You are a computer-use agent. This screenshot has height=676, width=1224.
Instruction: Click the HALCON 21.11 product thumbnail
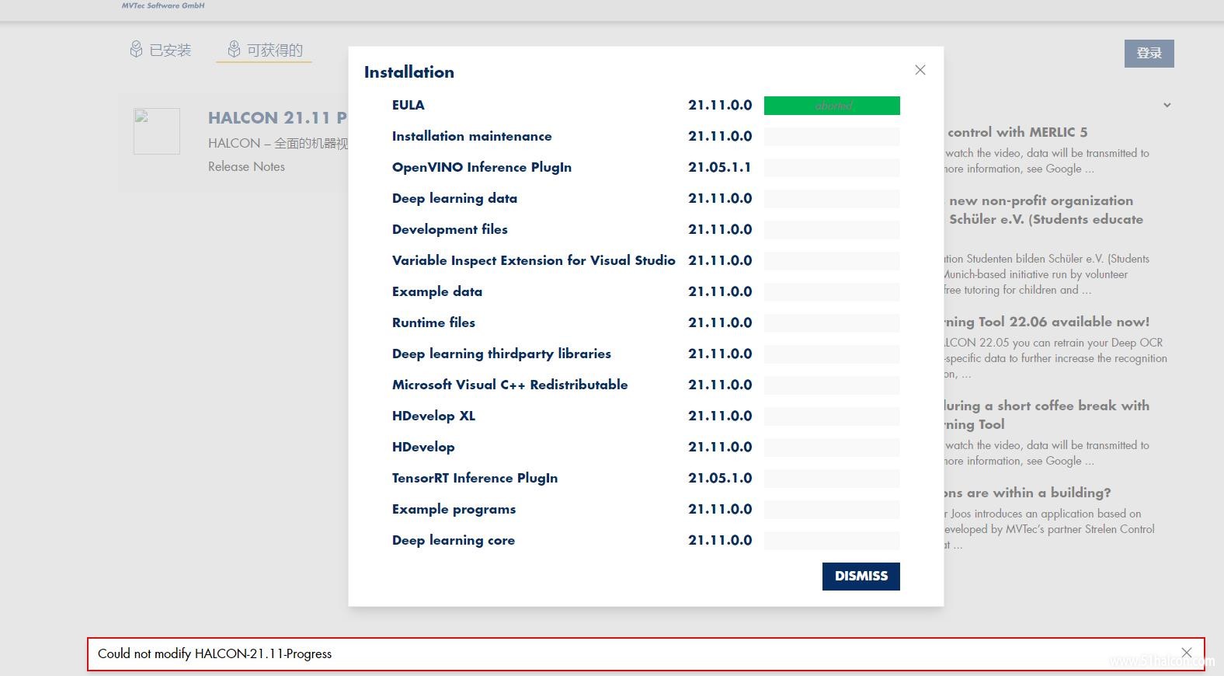(x=157, y=131)
